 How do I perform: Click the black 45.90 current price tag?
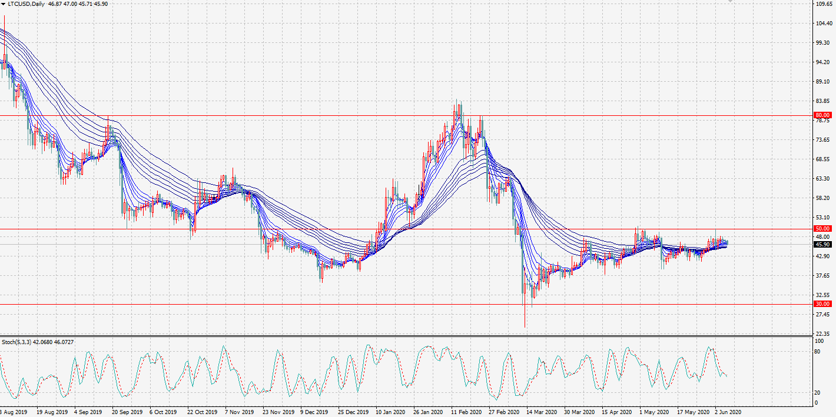point(822,244)
